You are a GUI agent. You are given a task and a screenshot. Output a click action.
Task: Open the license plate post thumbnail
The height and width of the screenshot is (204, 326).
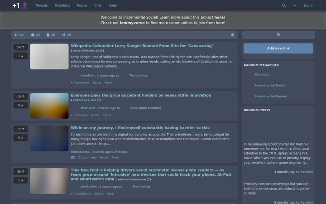tap(49, 181)
